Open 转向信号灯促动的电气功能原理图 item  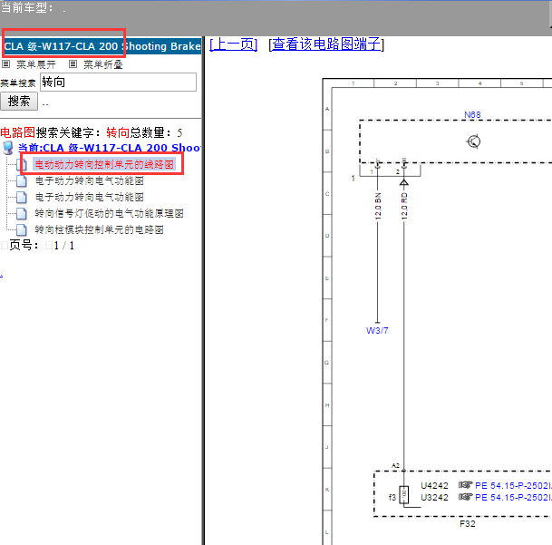click(x=109, y=213)
